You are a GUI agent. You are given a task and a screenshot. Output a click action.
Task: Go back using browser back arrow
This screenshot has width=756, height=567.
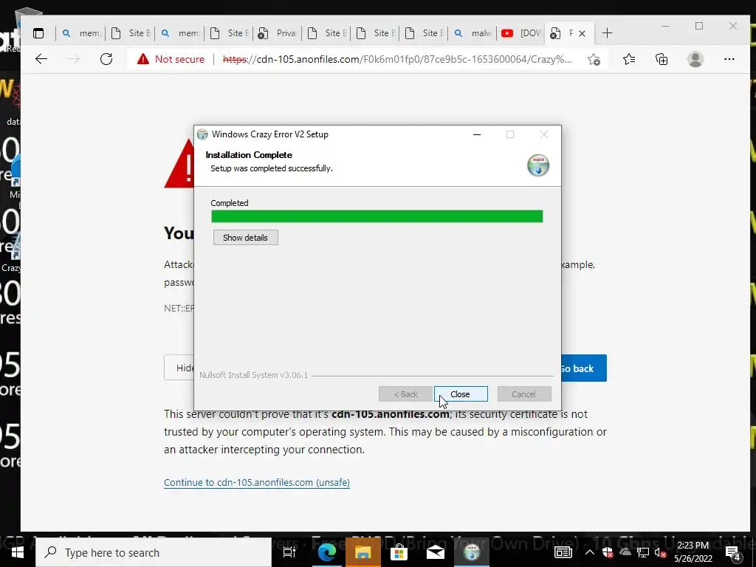(x=41, y=59)
